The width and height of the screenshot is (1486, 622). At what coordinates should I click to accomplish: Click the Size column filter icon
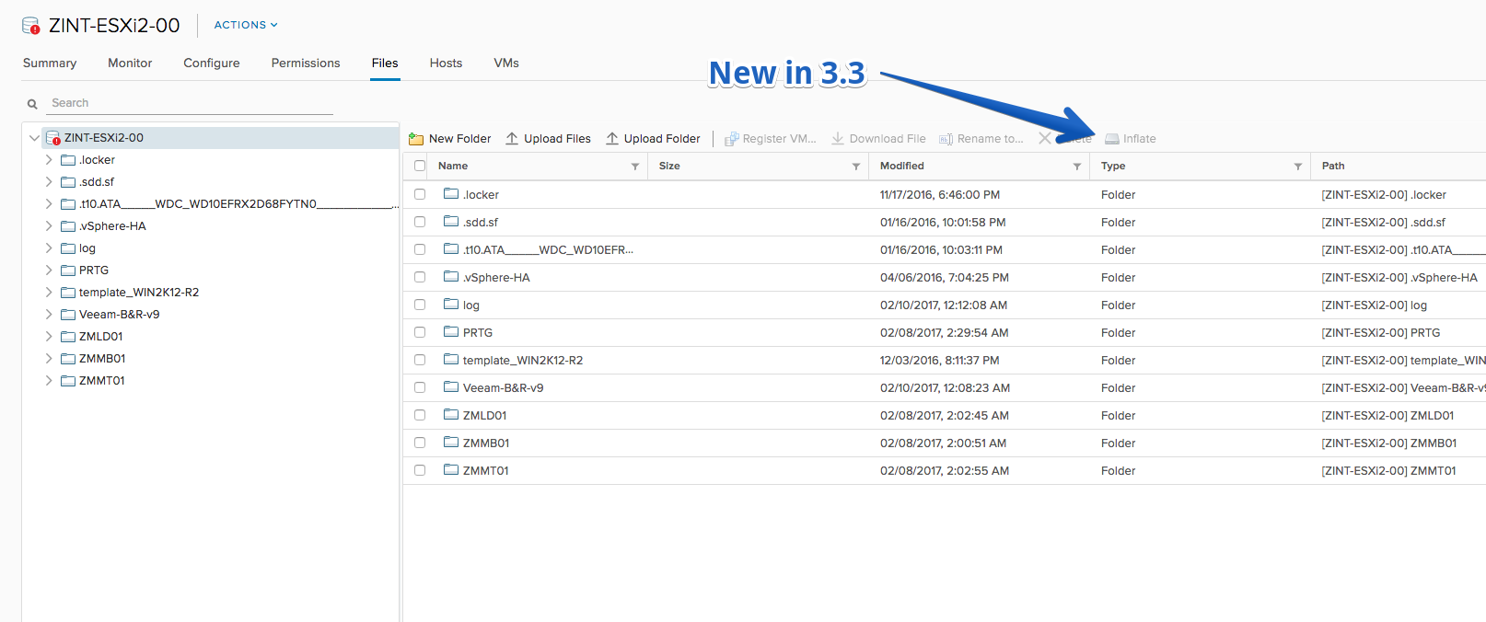tap(856, 167)
